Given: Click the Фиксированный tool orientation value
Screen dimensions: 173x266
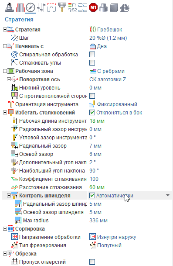Looking at the screenshot, I should click(117, 104).
